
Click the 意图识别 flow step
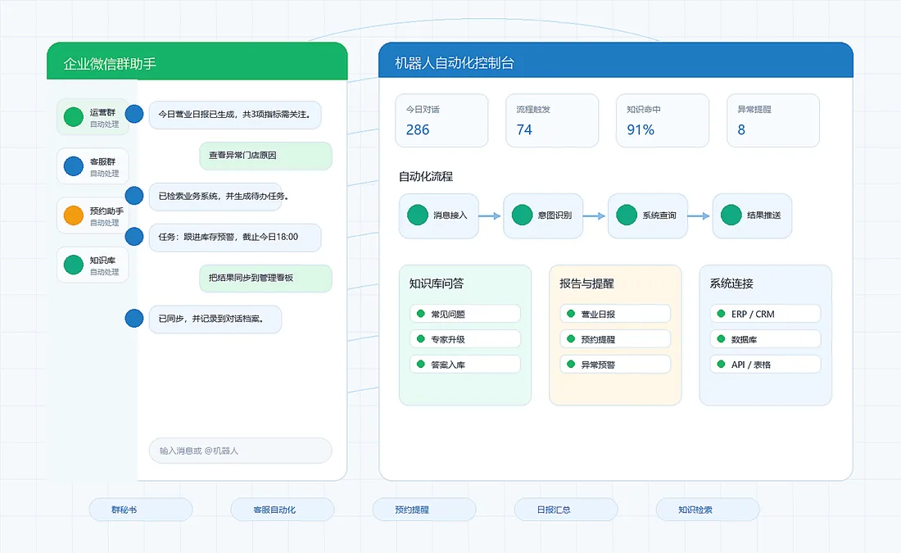544,215
